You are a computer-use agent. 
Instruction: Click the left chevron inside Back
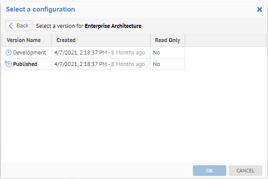[x=11, y=26]
